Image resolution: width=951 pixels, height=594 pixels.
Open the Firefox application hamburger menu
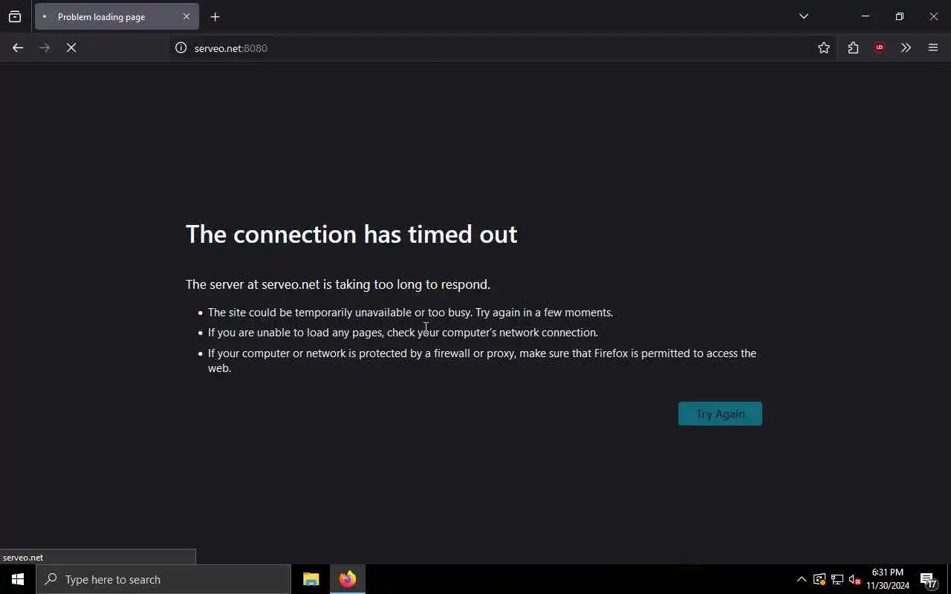coord(933,48)
